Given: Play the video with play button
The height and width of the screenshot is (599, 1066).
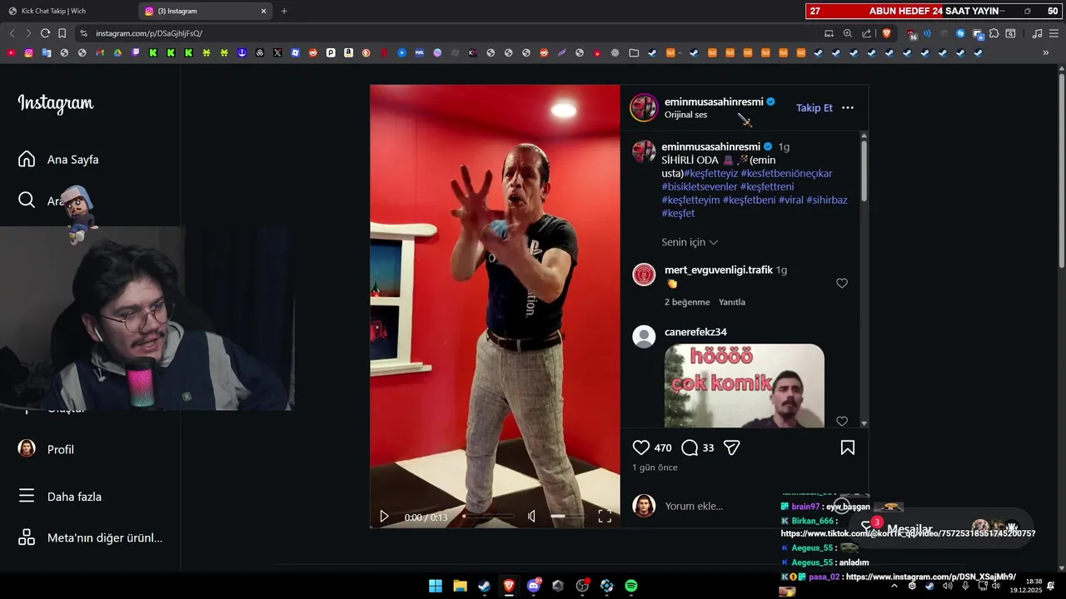Looking at the screenshot, I should pyautogui.click(x=384, y=517).
